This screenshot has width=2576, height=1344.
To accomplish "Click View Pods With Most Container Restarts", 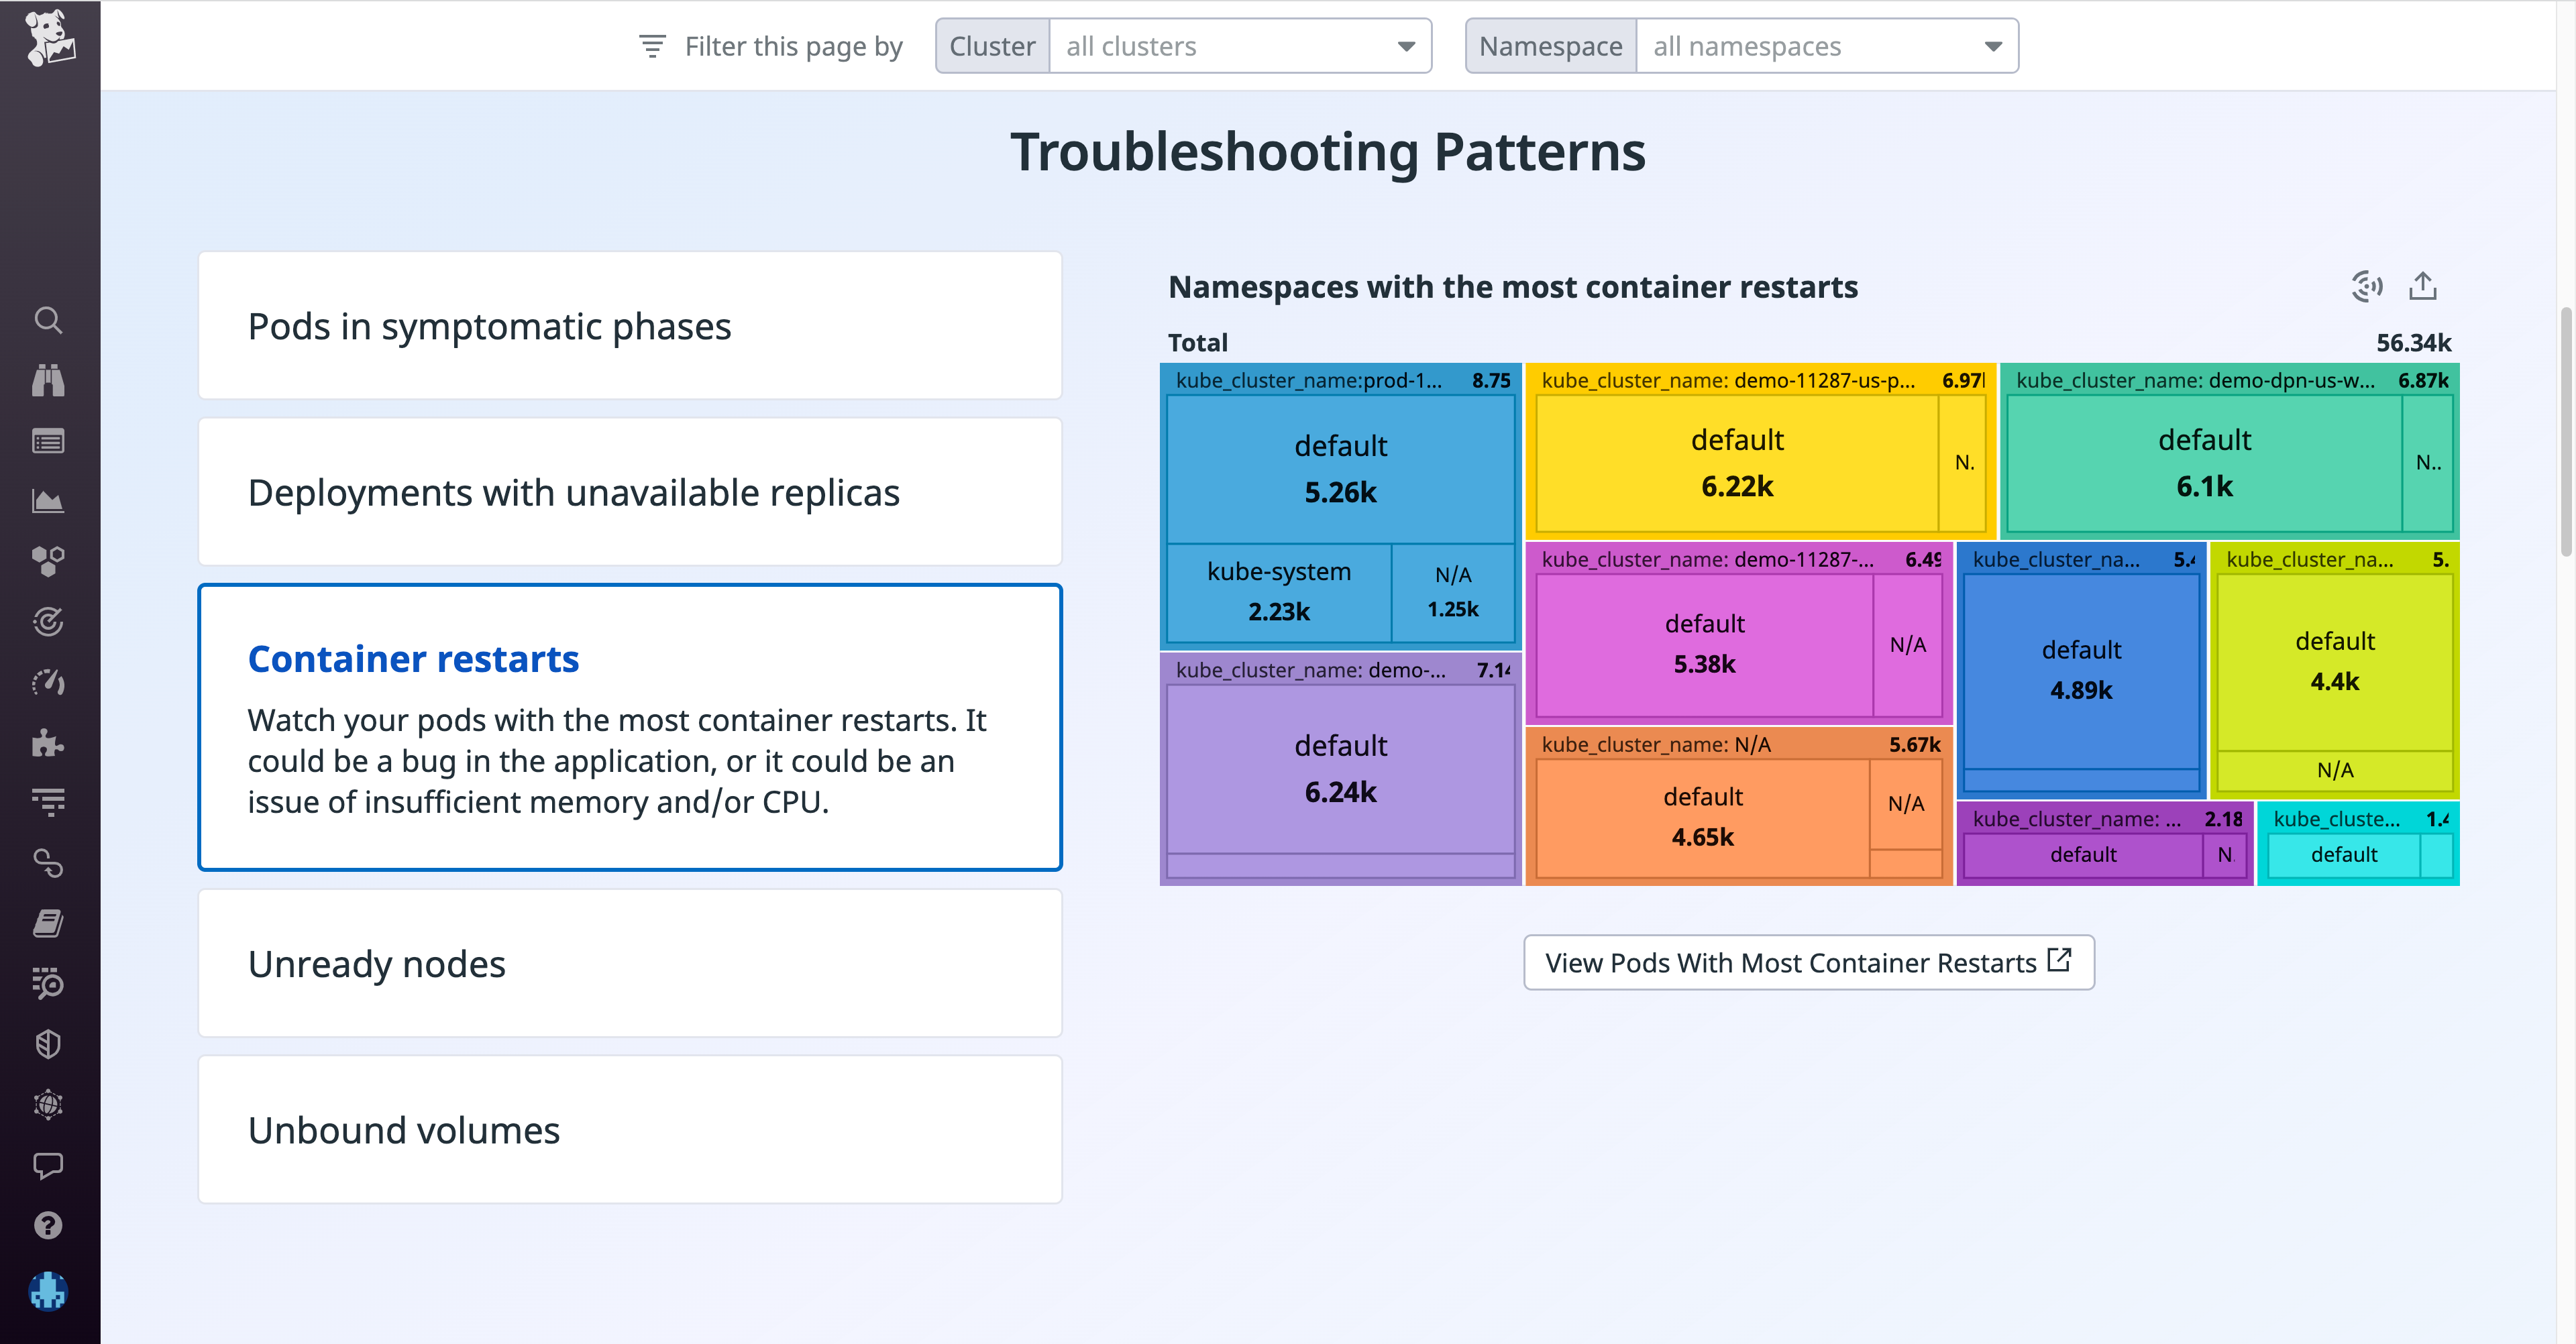I will tap(1808, 962).
